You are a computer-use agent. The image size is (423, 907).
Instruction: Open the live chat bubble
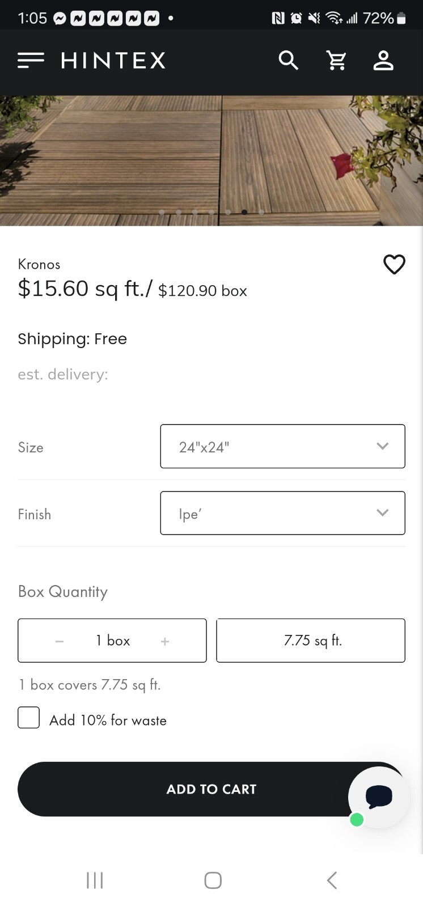coord(379,796)
